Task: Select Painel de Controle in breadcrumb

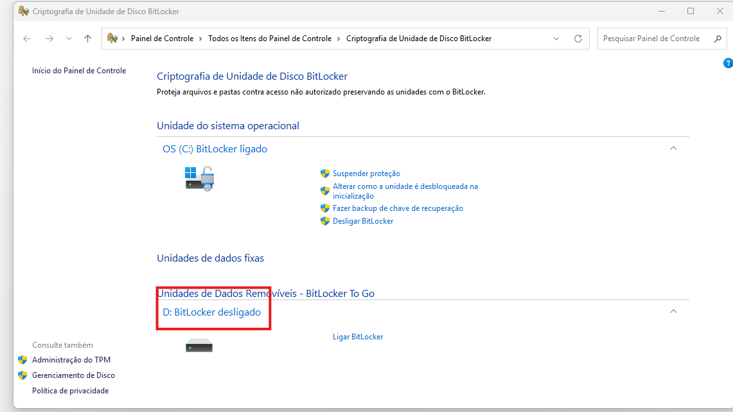Action: (162, 39)
